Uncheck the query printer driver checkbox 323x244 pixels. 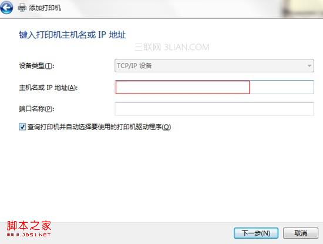coord(22,126)
